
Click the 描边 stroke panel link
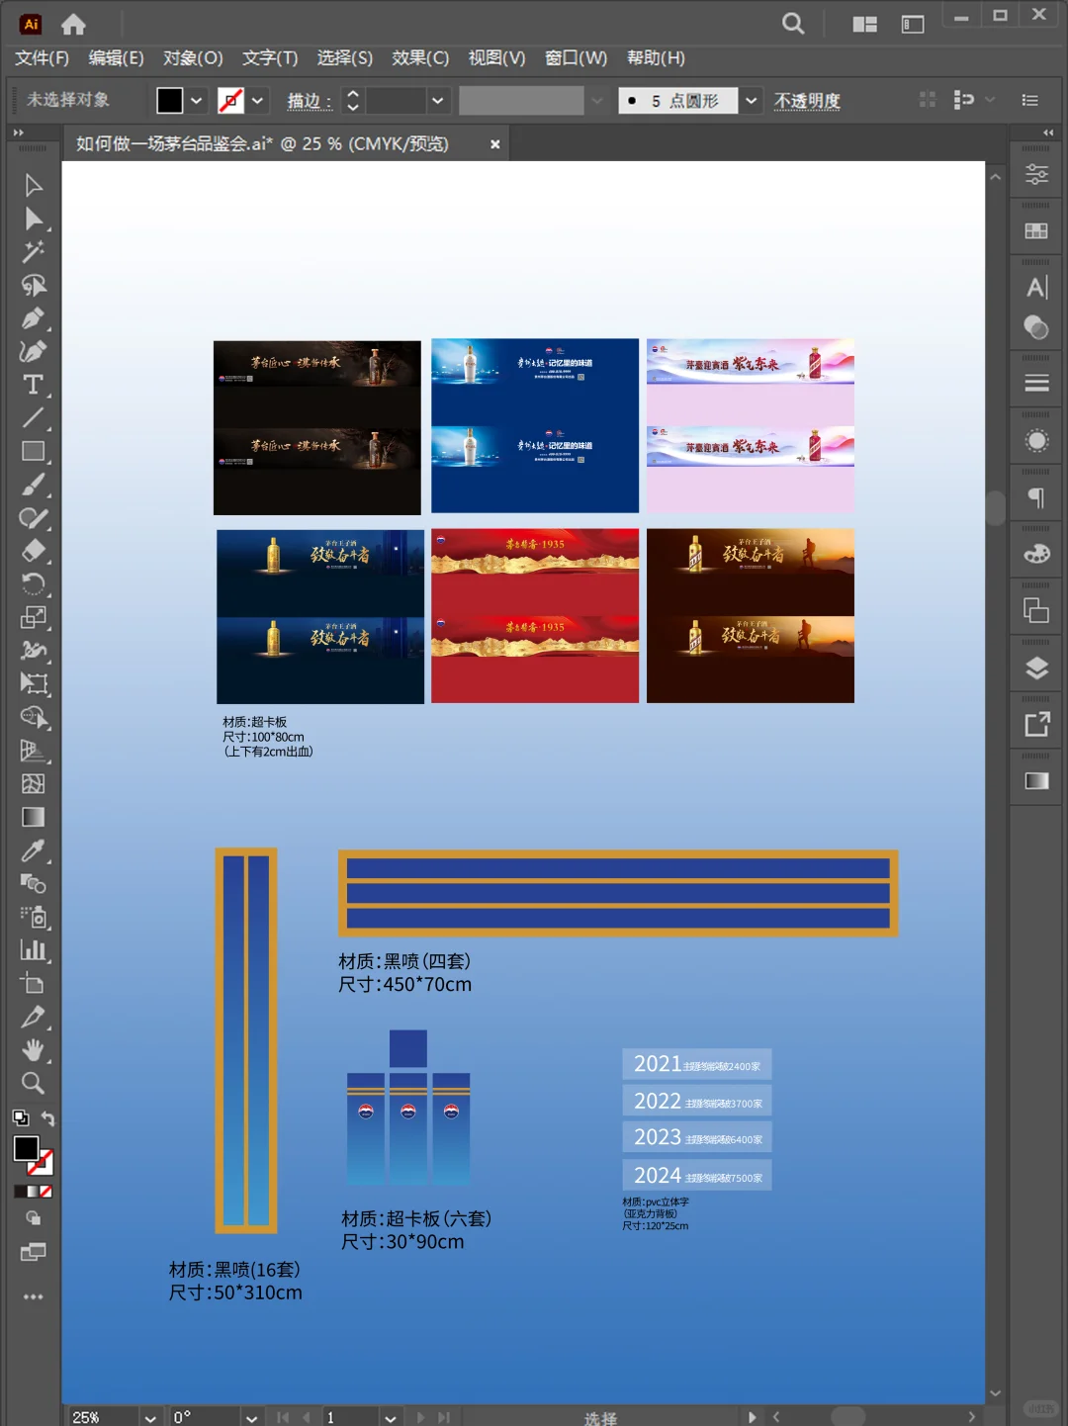point(309,101)
